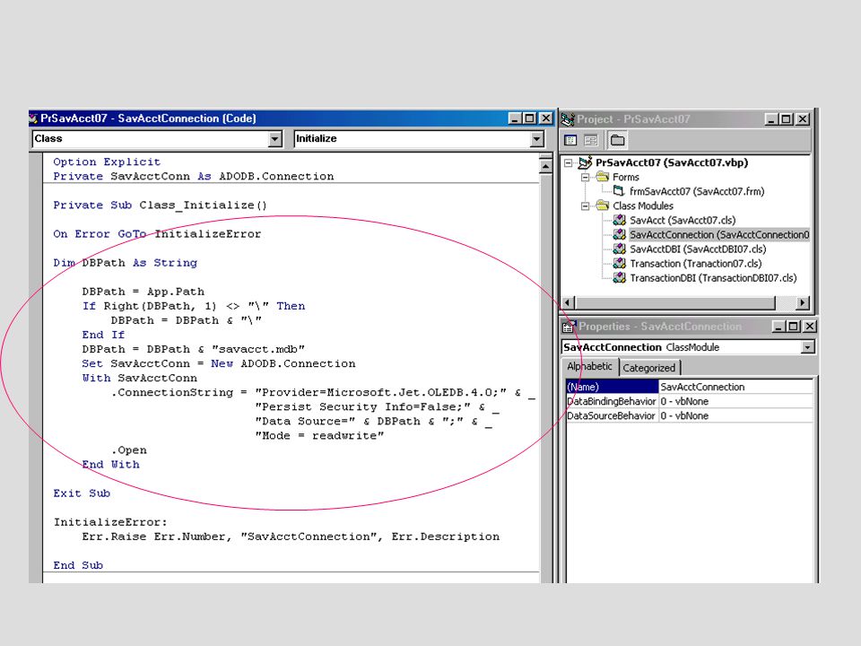The width and height of the screenshot is (861, 646).
Task: Click the 'Exit Sub' code line
Action: pyautogui.click(x=82, y=493)
